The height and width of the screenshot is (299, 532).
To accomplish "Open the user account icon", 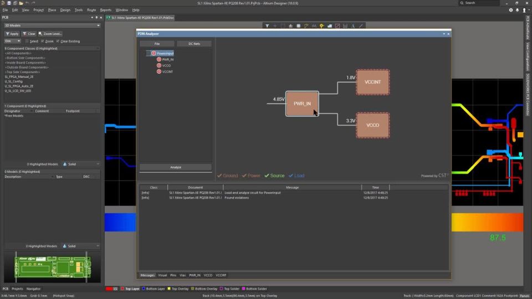I will point(524,10).
